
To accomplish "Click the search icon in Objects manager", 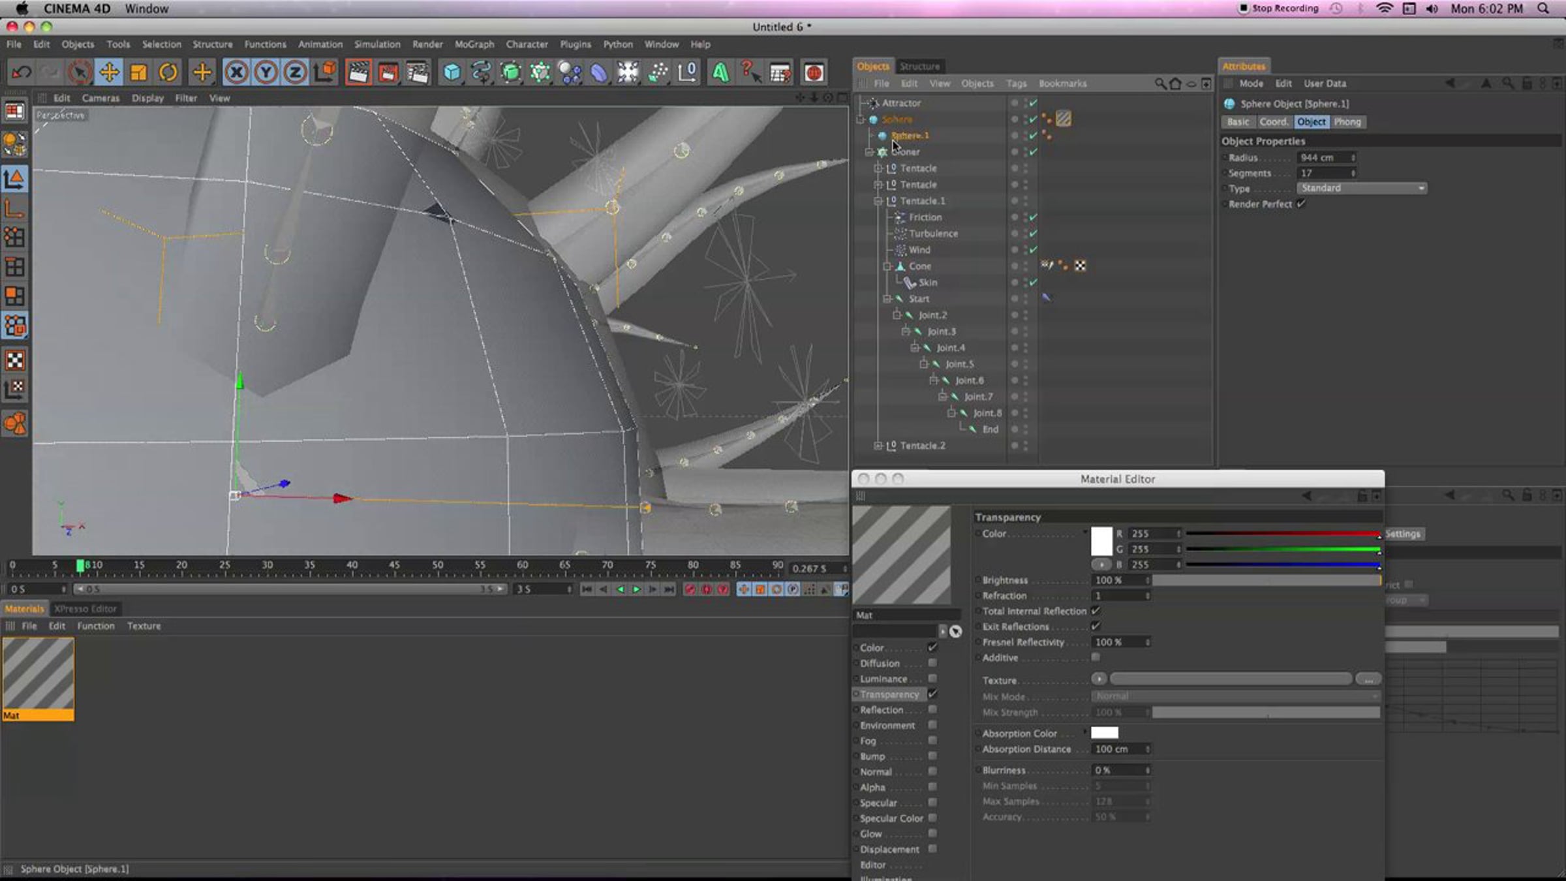I will 1160,84.
